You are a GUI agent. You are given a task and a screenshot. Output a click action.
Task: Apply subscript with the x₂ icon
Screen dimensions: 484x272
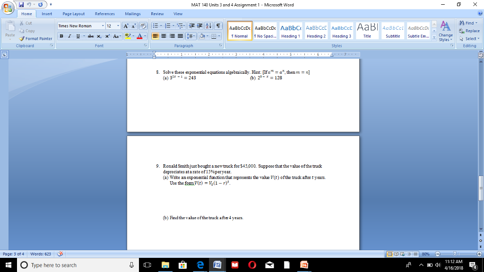click(x=98, y=36)
